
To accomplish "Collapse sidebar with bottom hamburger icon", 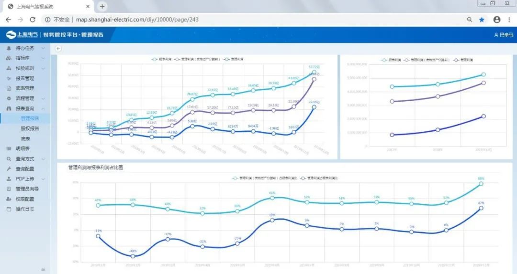I will coord(43,269).
